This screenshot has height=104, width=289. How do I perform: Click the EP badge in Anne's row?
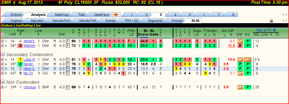240,41
